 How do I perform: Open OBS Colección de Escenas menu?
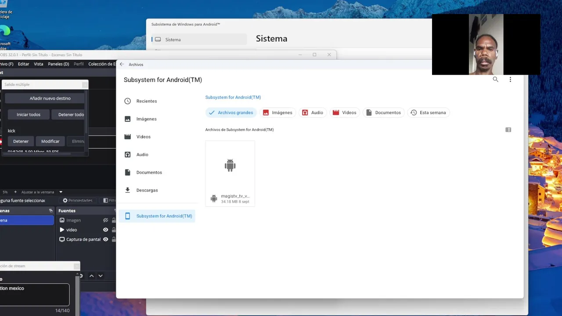pyautogui.click(x=102, y=64)
